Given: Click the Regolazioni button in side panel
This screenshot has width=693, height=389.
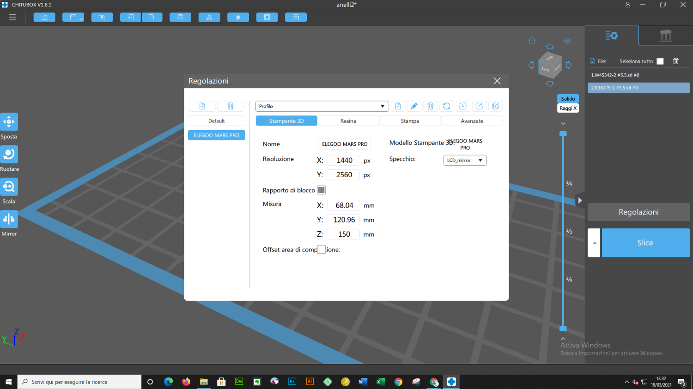Looking at the screenshot, I should pos(638,212).
